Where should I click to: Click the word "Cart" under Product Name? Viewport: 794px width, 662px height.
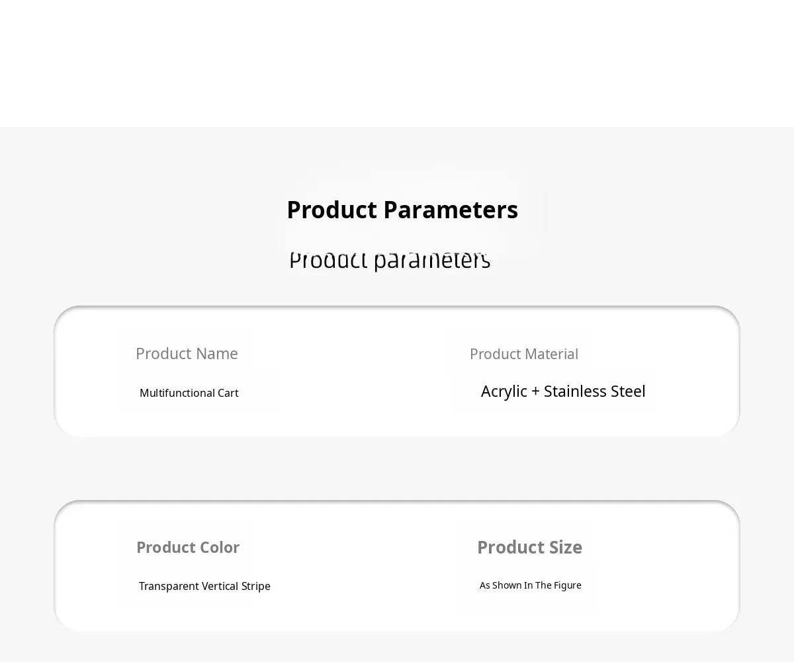(228, 393)
